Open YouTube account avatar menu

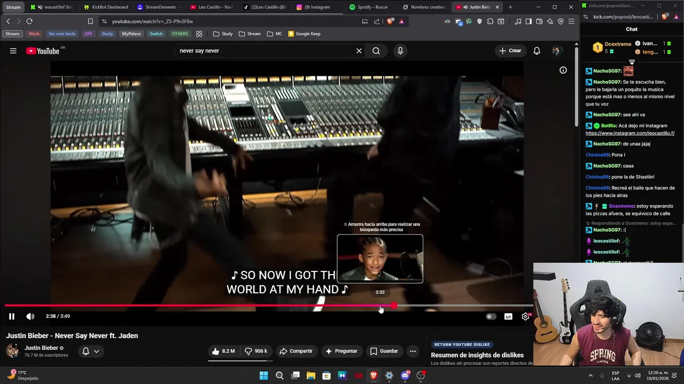coord(557,51)
